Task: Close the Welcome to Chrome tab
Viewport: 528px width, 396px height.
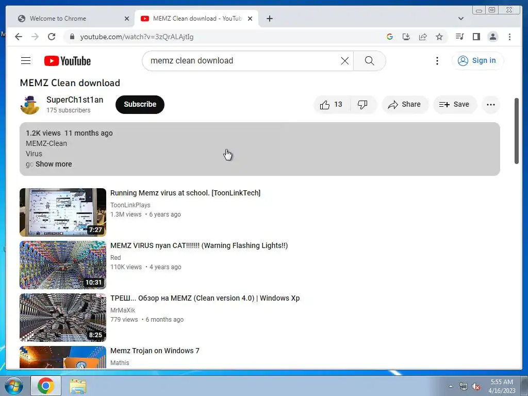Action: pyautogui.click(x=127, y=19)
